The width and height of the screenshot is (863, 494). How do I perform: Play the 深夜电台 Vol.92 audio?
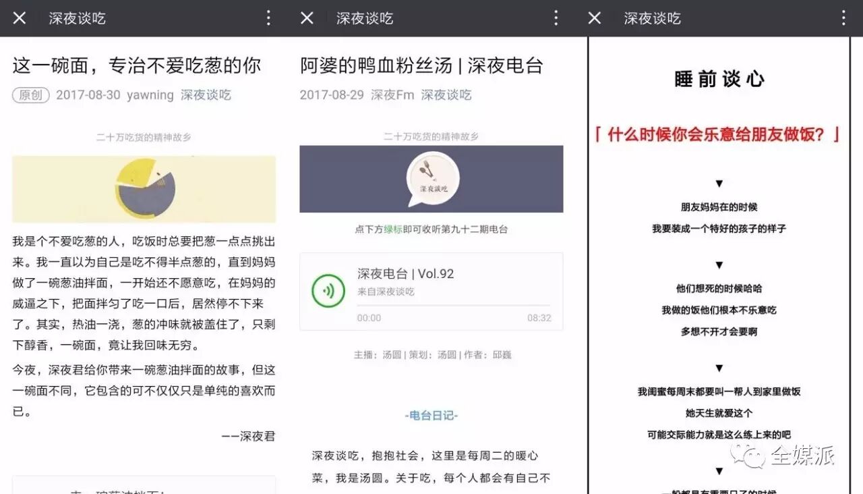[328, 291]
